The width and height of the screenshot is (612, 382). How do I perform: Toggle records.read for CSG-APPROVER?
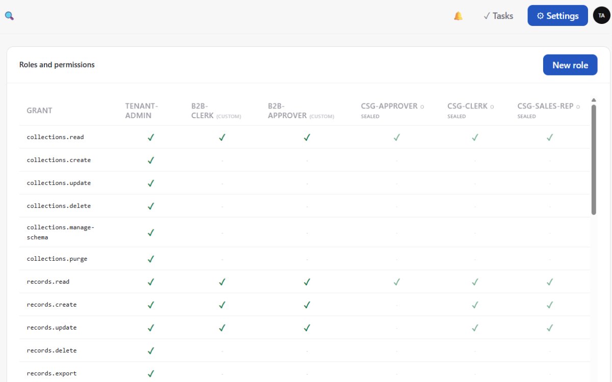396,282
